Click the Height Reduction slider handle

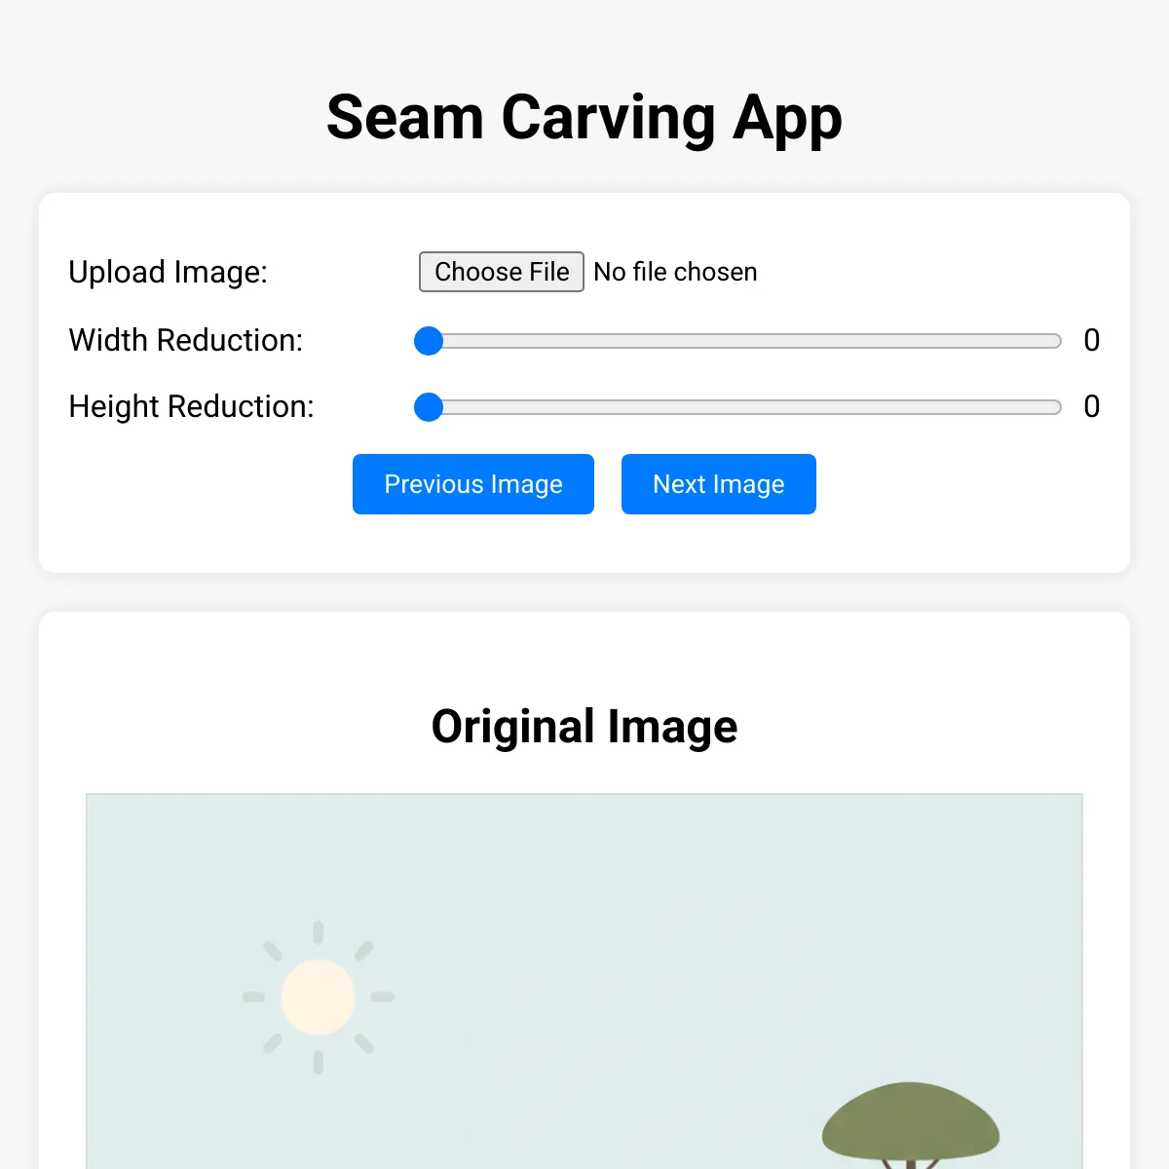(x=429, y=407)
